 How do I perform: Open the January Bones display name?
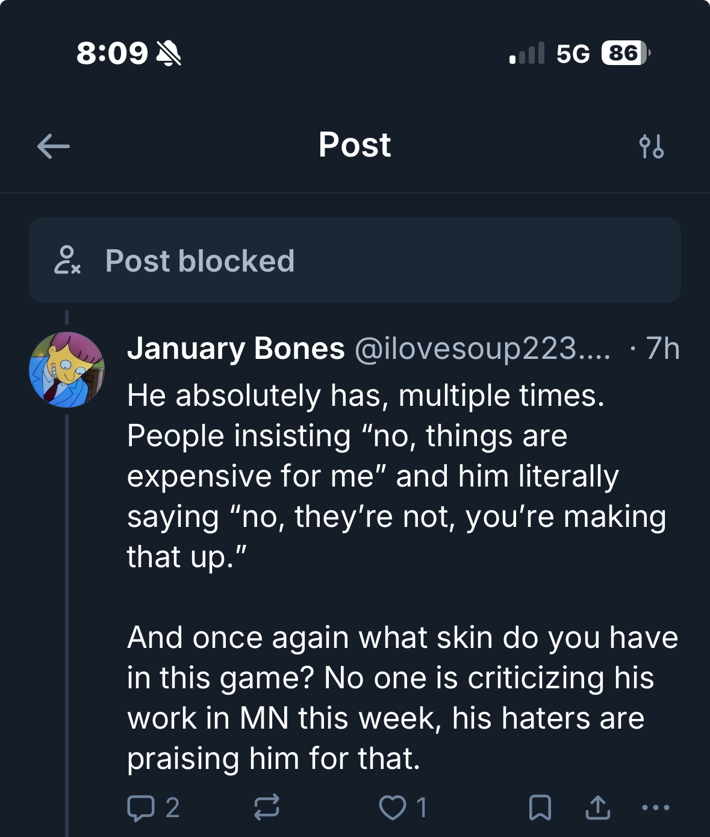[x=235, y=349]
